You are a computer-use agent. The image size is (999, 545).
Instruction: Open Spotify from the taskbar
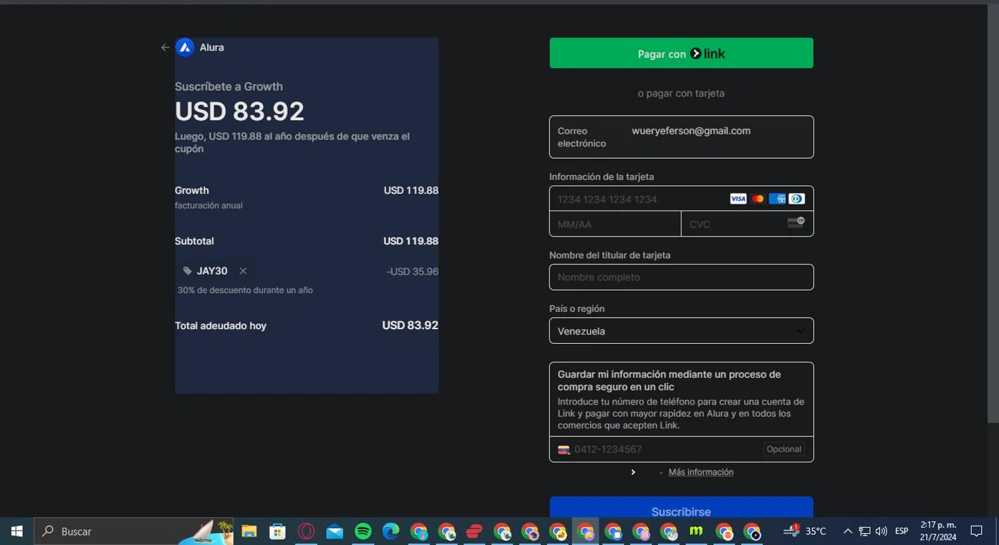pyautogui.click(x=363, y=531)
